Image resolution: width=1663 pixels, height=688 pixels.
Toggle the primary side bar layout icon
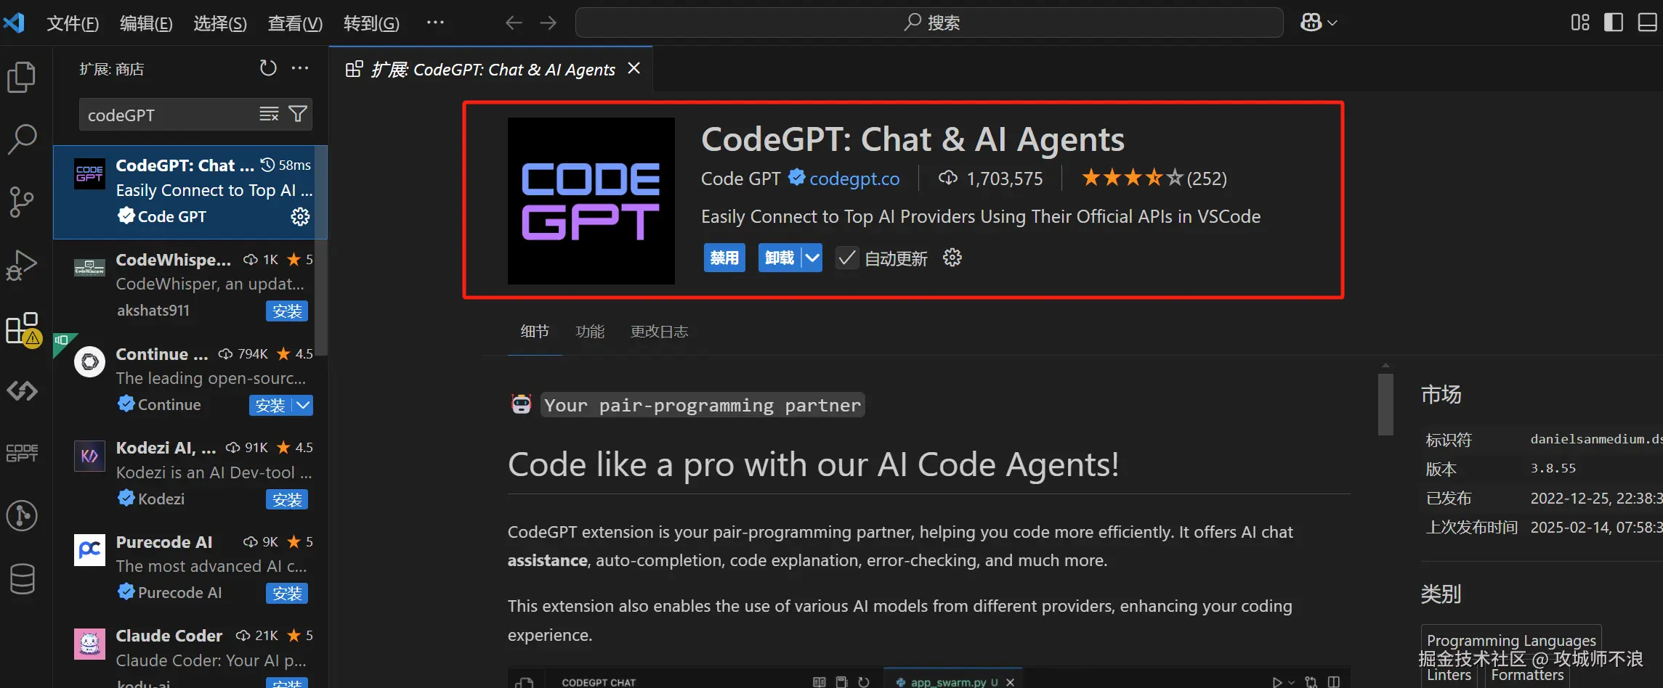click(x=1614, y=22)
